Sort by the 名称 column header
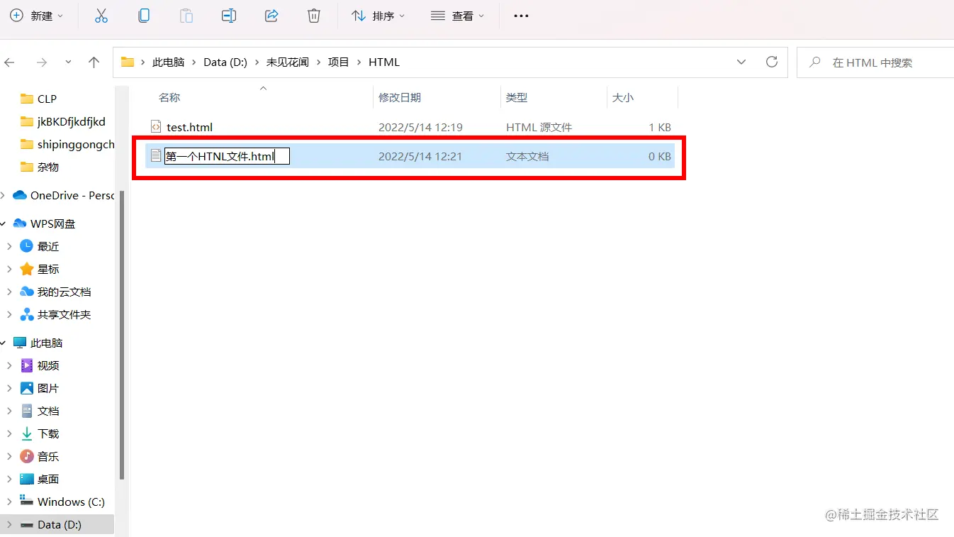Screen dimensions: 954x537 (169, 97)
